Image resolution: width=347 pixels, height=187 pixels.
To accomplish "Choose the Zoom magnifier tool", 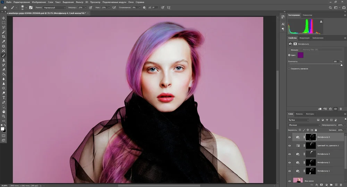I will click(4, 116).
